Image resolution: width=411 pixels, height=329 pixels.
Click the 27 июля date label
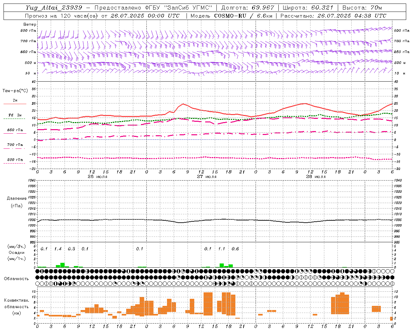207,176
